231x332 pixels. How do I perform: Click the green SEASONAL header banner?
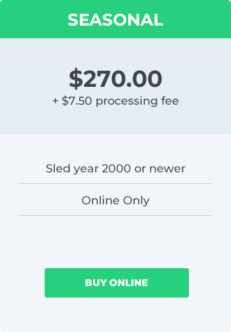pyautogui.click(x=115, y=19)
